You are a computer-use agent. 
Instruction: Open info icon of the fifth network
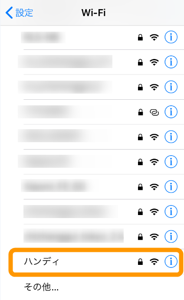[171, 137]
